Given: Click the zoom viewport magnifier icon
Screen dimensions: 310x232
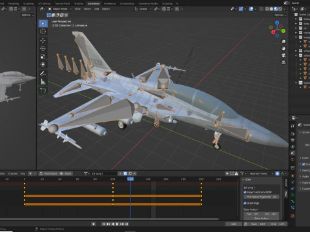Looking at the screenshot, I should pyautogui.click(x=284, y=41).
